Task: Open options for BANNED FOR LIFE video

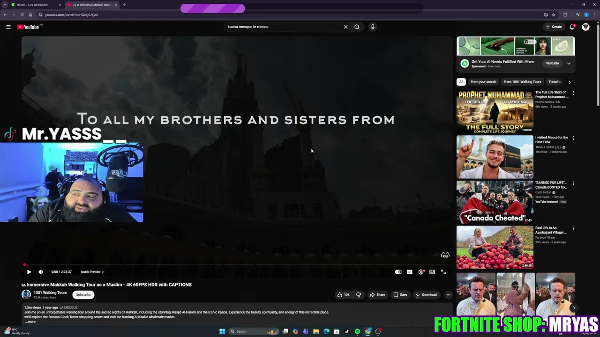Action: point(573,183)
